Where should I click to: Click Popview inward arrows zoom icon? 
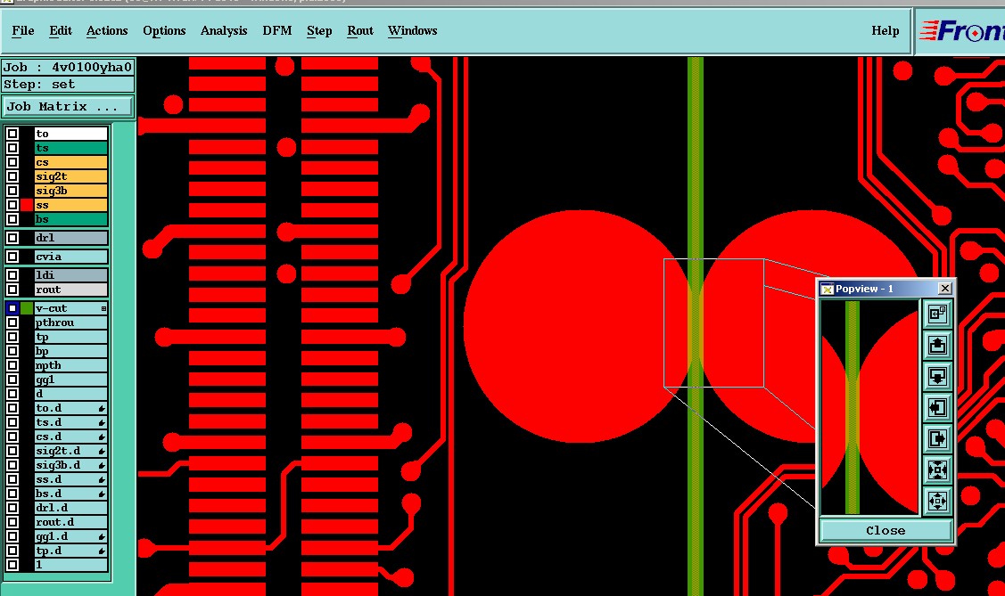pyautogui.click(x=937, y=470)
